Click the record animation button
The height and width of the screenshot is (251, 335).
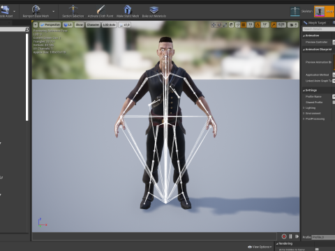click(284, 236)
